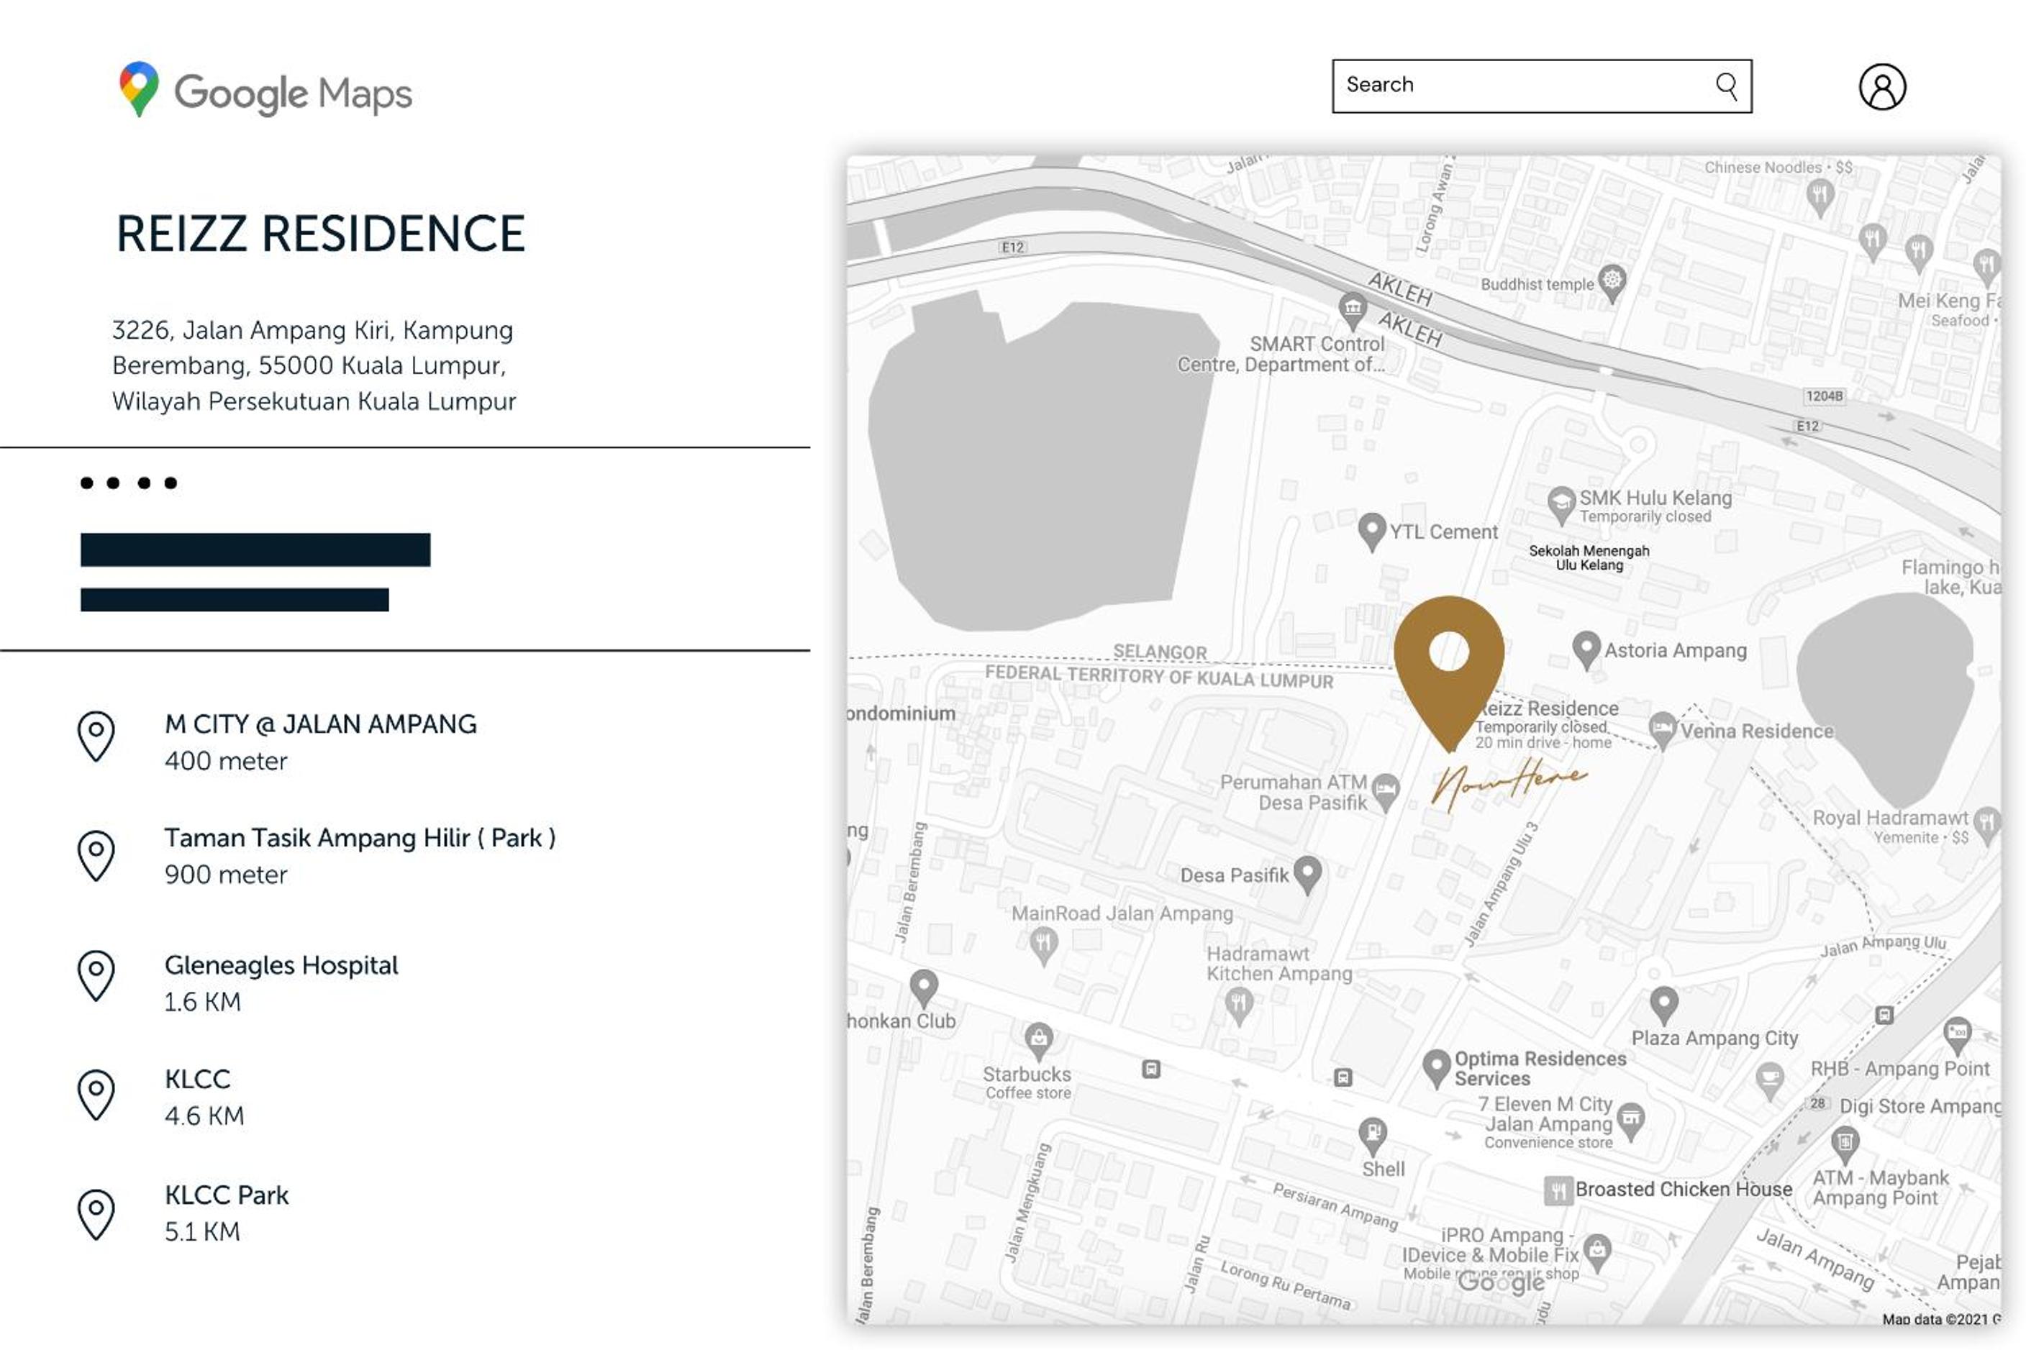The height and width of the screenshot is (1350, 2026).
Task: Focus the Search input field
Action: pyautogui.click(x=1541, y=86)
